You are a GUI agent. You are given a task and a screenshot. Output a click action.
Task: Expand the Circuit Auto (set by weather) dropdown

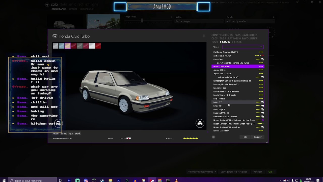[x=249, y=21]
